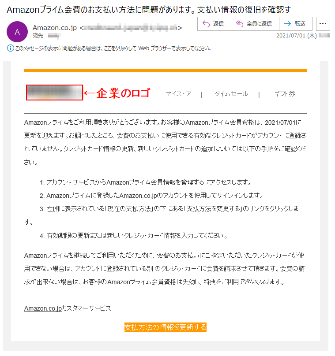Click the purple sender avatar circle
This screenshot has height=356, width=335.
tap(17, 32)
